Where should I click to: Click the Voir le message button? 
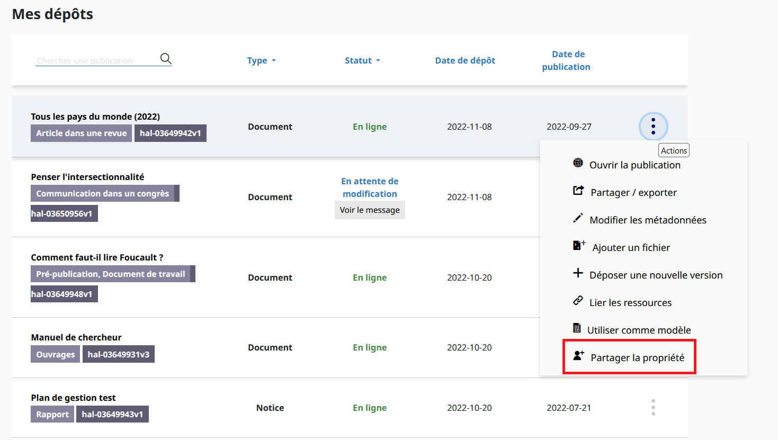370,210
